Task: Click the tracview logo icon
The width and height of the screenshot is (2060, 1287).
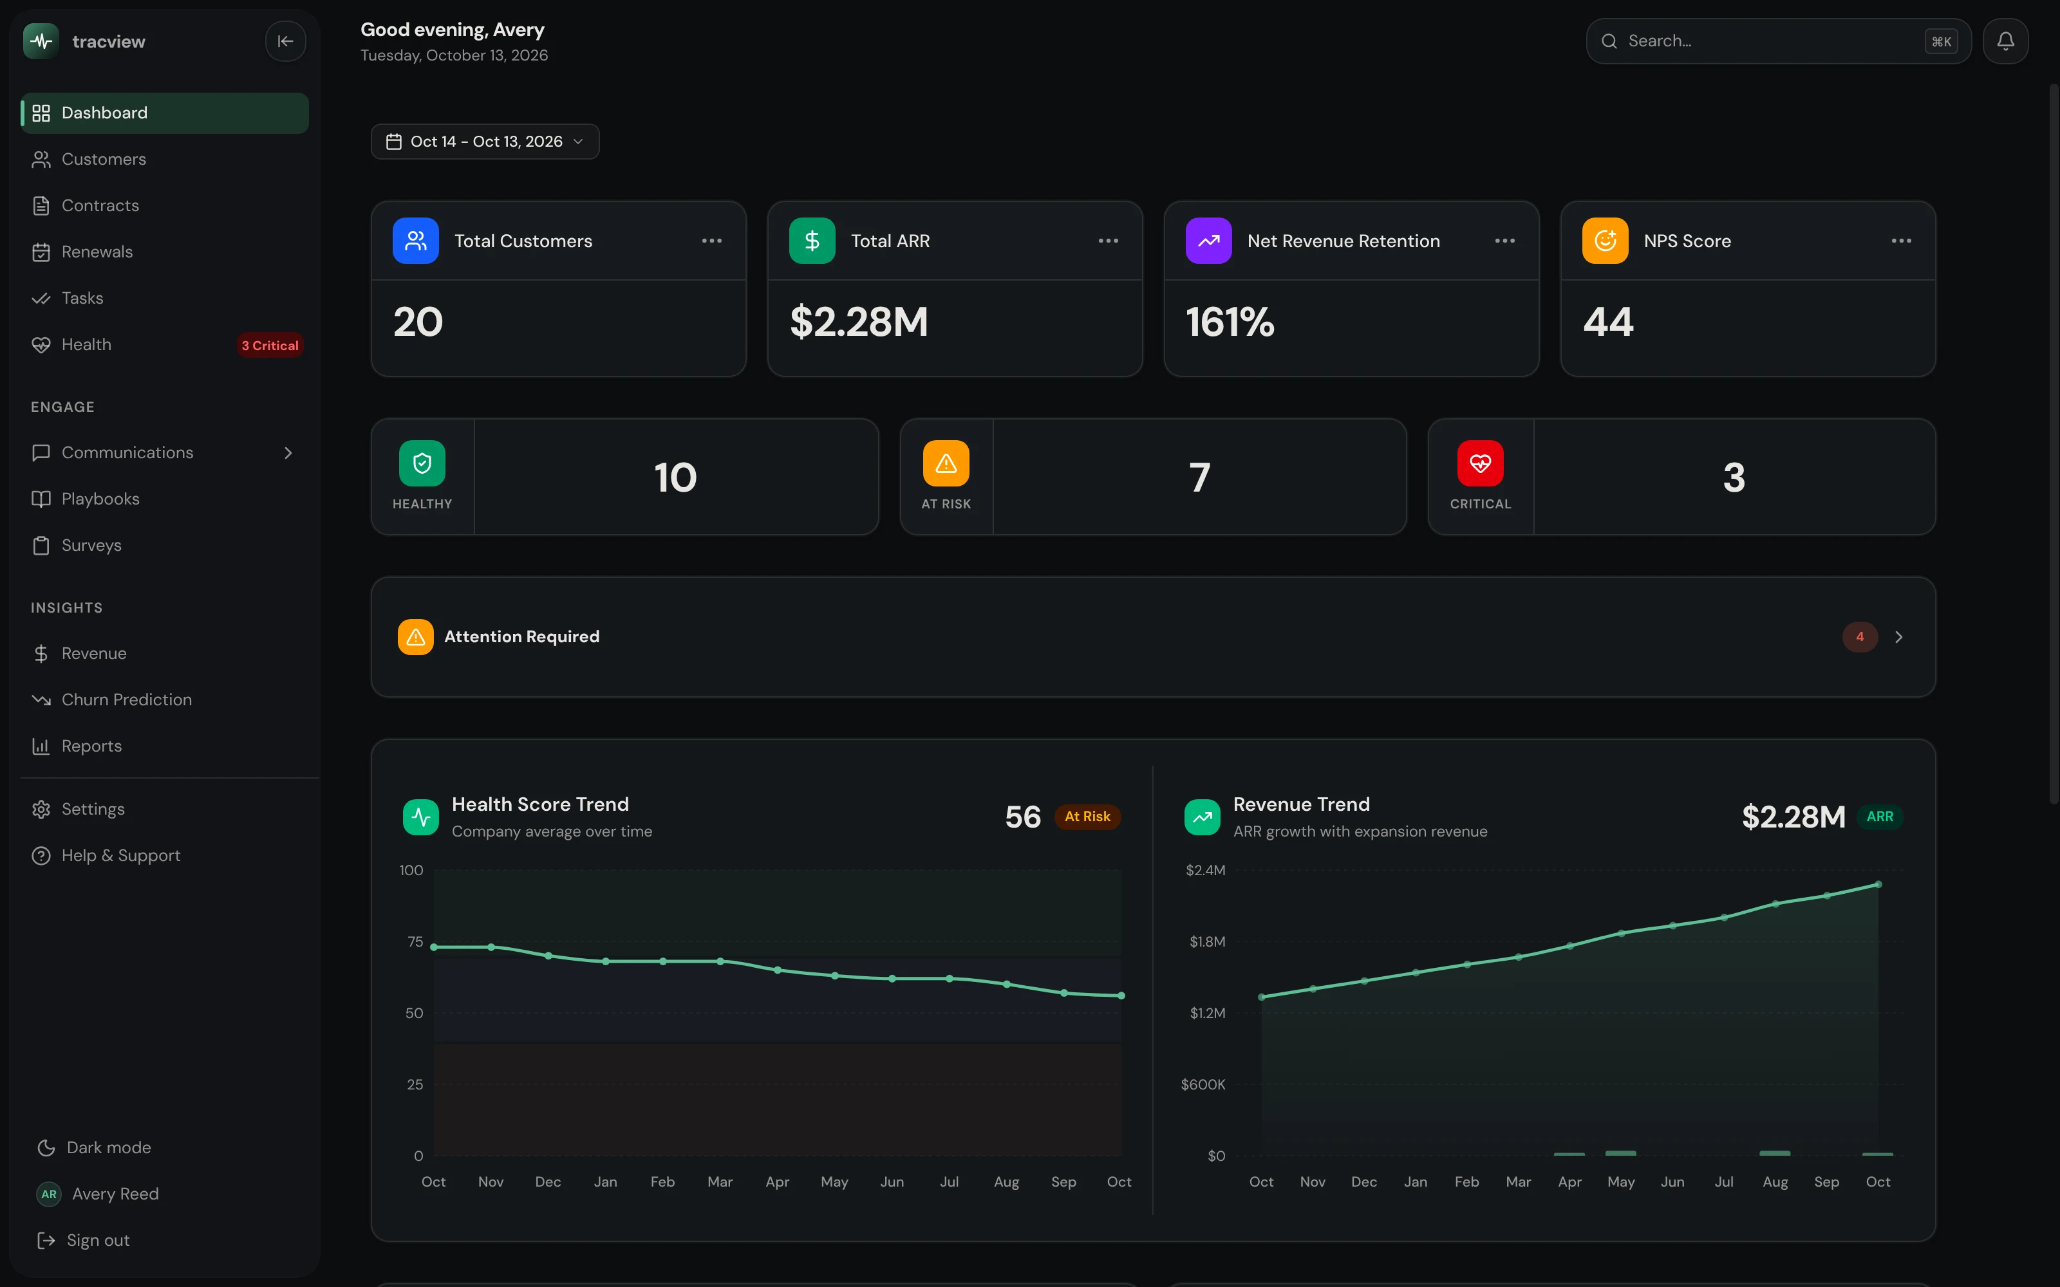Action: click(41, 41)
